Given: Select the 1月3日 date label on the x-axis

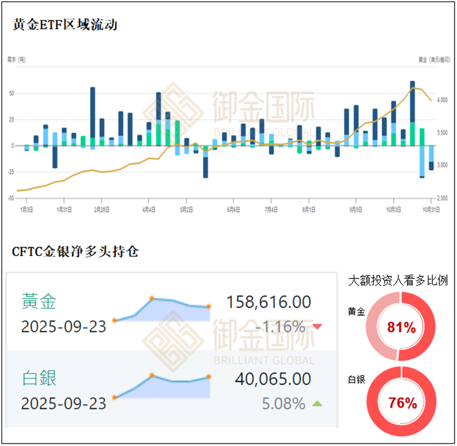Looking at the screenshot, I should [26, 210].
